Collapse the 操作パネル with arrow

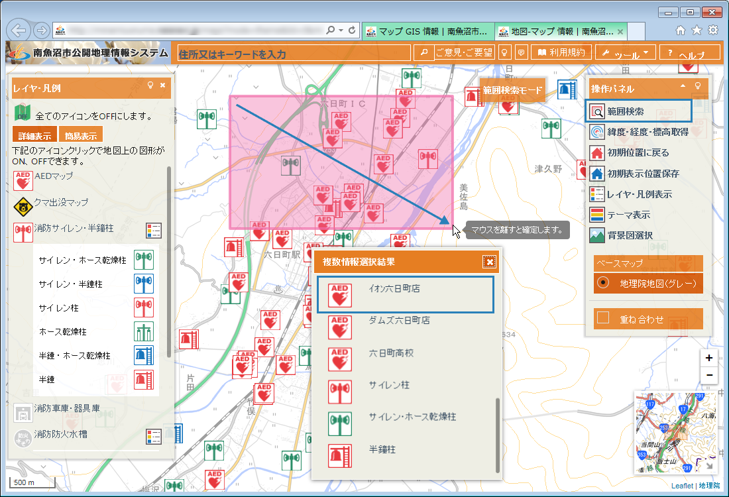pos(683,85)
